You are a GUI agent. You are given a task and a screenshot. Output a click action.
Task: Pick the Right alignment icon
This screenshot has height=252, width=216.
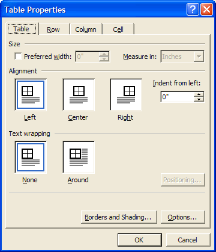[x=126, y=94]
